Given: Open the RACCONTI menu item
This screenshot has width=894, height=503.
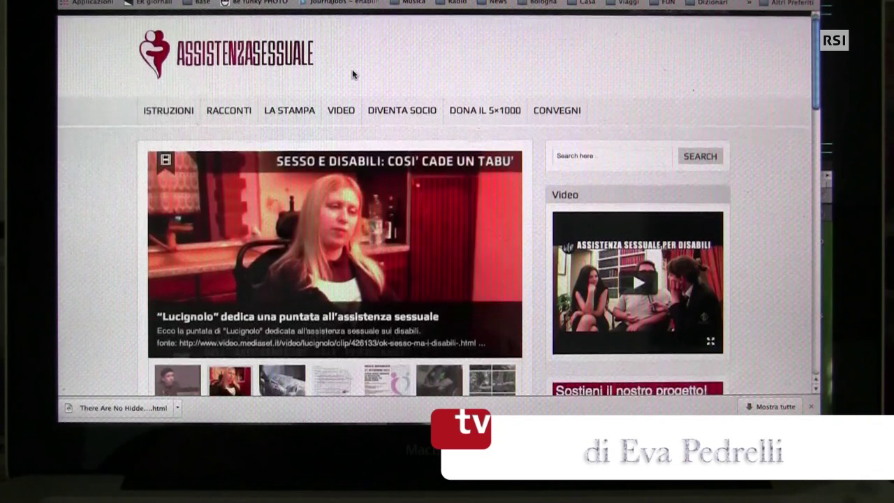Looking at the screenshot, I should pyautogui.click(x=228, y=110).
